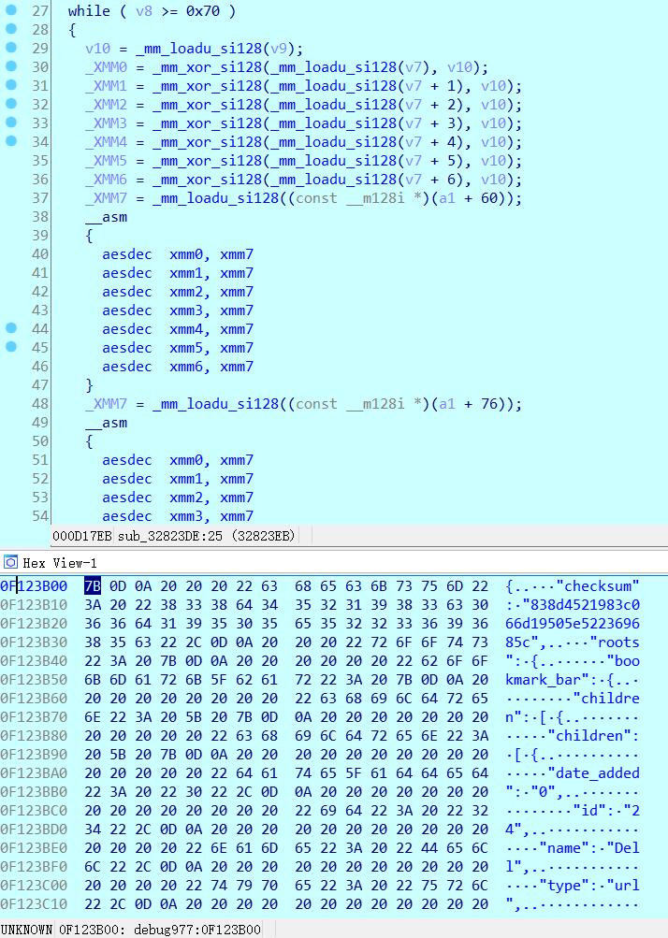Image resolution: width=668 pixels, height=938 pixels.
Task: Click hex address 0F123C00
Action: tap(34, 885)
